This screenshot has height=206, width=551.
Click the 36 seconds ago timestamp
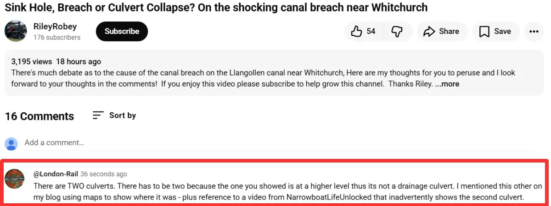point(104,174)
